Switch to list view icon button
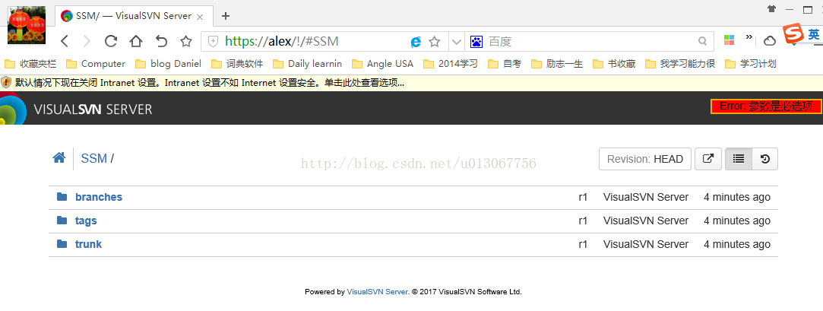823x311 pixels. tap(739, 159)
